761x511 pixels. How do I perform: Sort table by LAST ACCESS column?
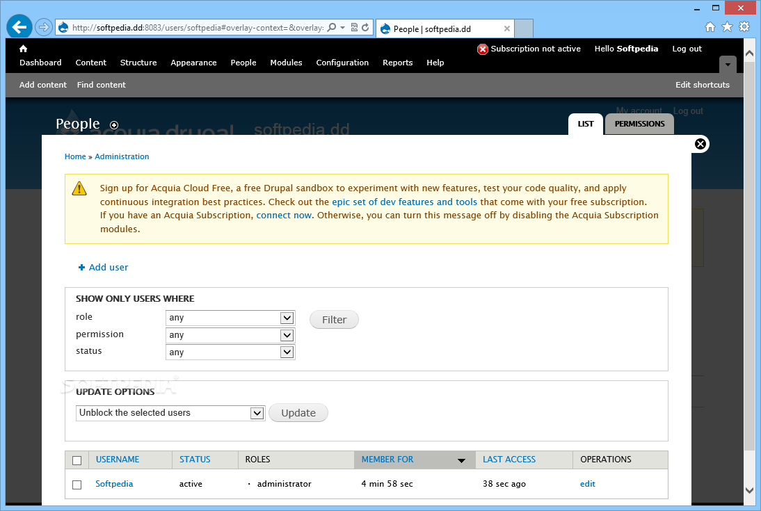509,459
